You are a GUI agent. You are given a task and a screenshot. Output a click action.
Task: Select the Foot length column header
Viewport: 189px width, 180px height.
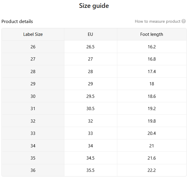pos(152,34)
